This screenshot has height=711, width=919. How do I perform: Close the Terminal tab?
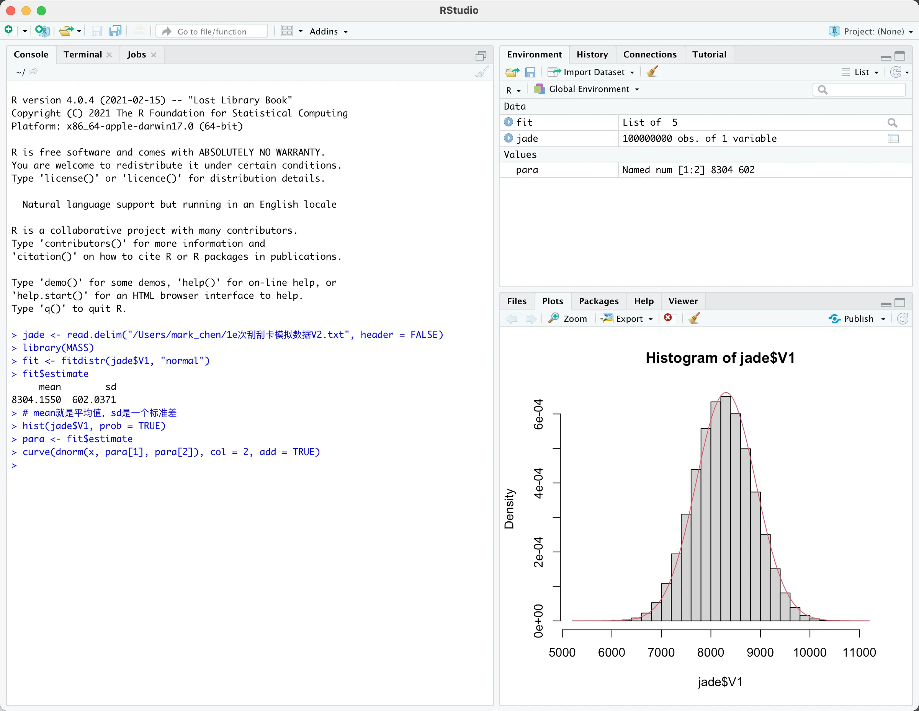click(109, 55)
